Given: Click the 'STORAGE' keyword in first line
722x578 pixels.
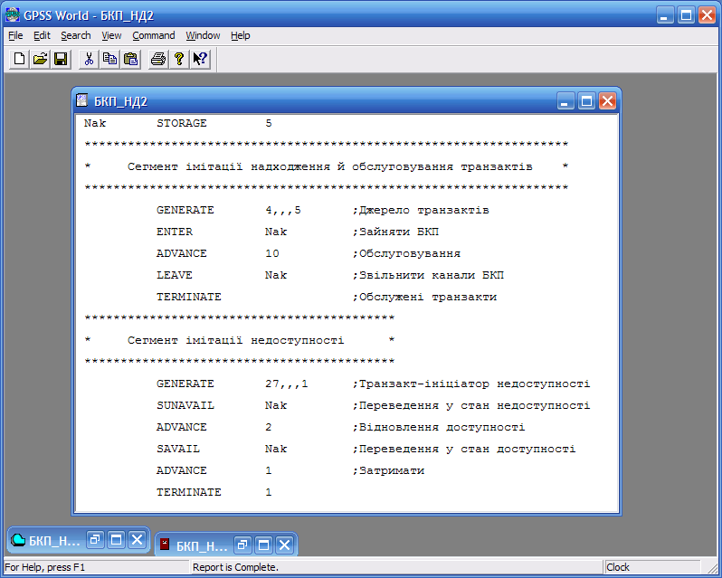Looking at the screenshot, I should coord(182,123).
